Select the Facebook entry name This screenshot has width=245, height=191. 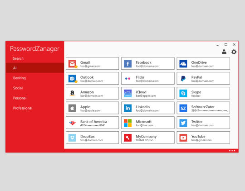[x=143, y=62]
